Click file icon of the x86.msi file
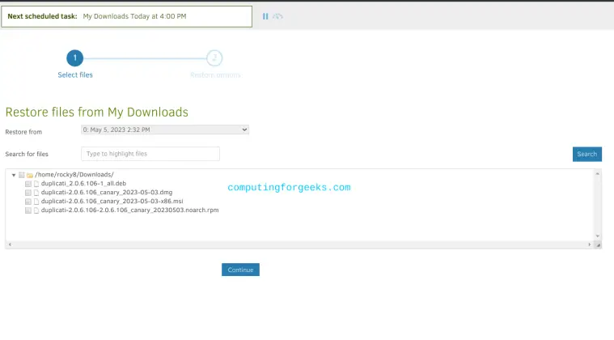The height and width of the screenshot is (340, 614). point(36,202)
